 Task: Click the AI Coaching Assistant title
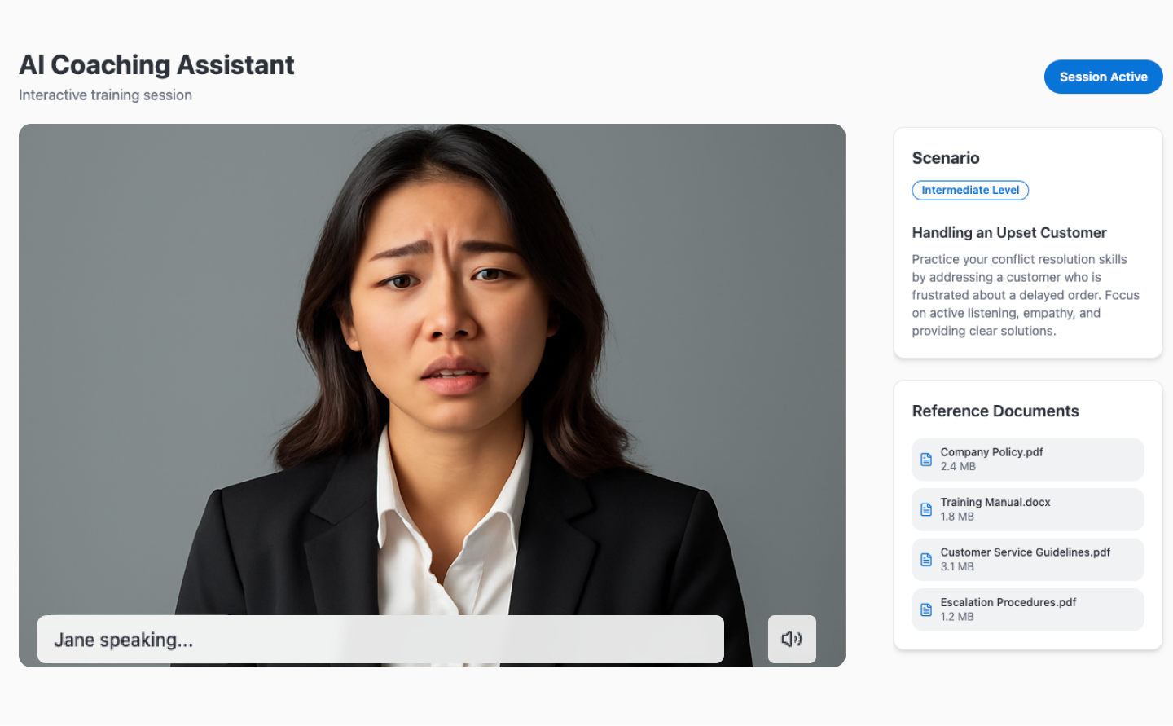click(x=156, y=65)
